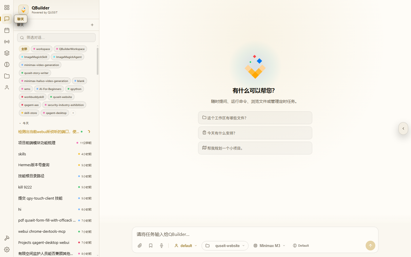Send the message with the arrow button
Viewport: 411px width, 257px height.
(370, 246)
